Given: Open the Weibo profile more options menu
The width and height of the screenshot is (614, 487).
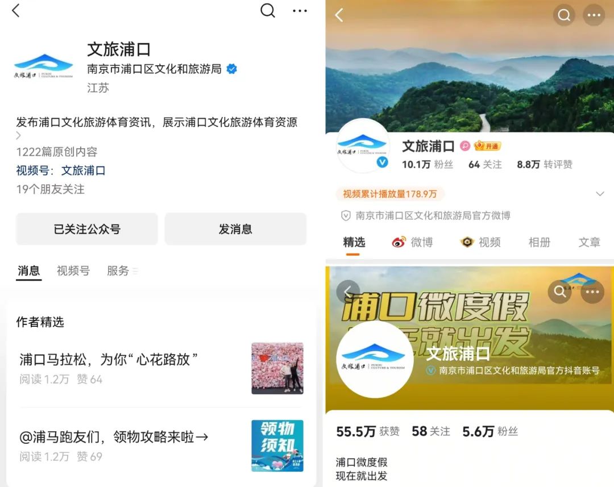Looking at the screenshot, I should pos(594,15).
